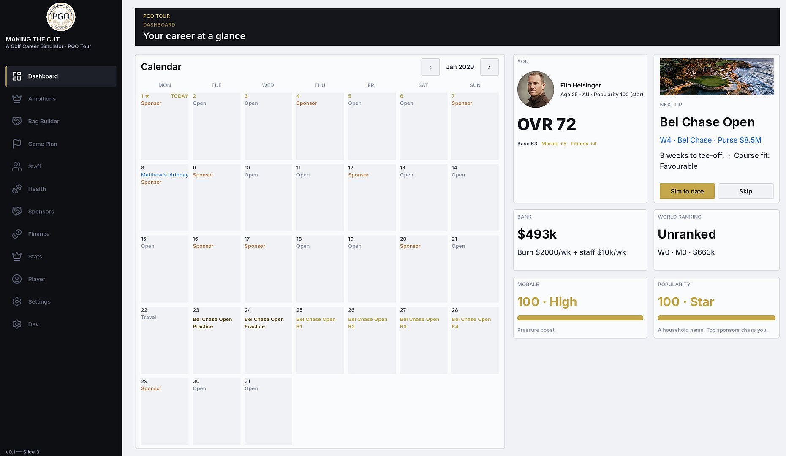Open Bag Builder via its sidebar icon
786x456 pixels.
(x=17, y=121)
